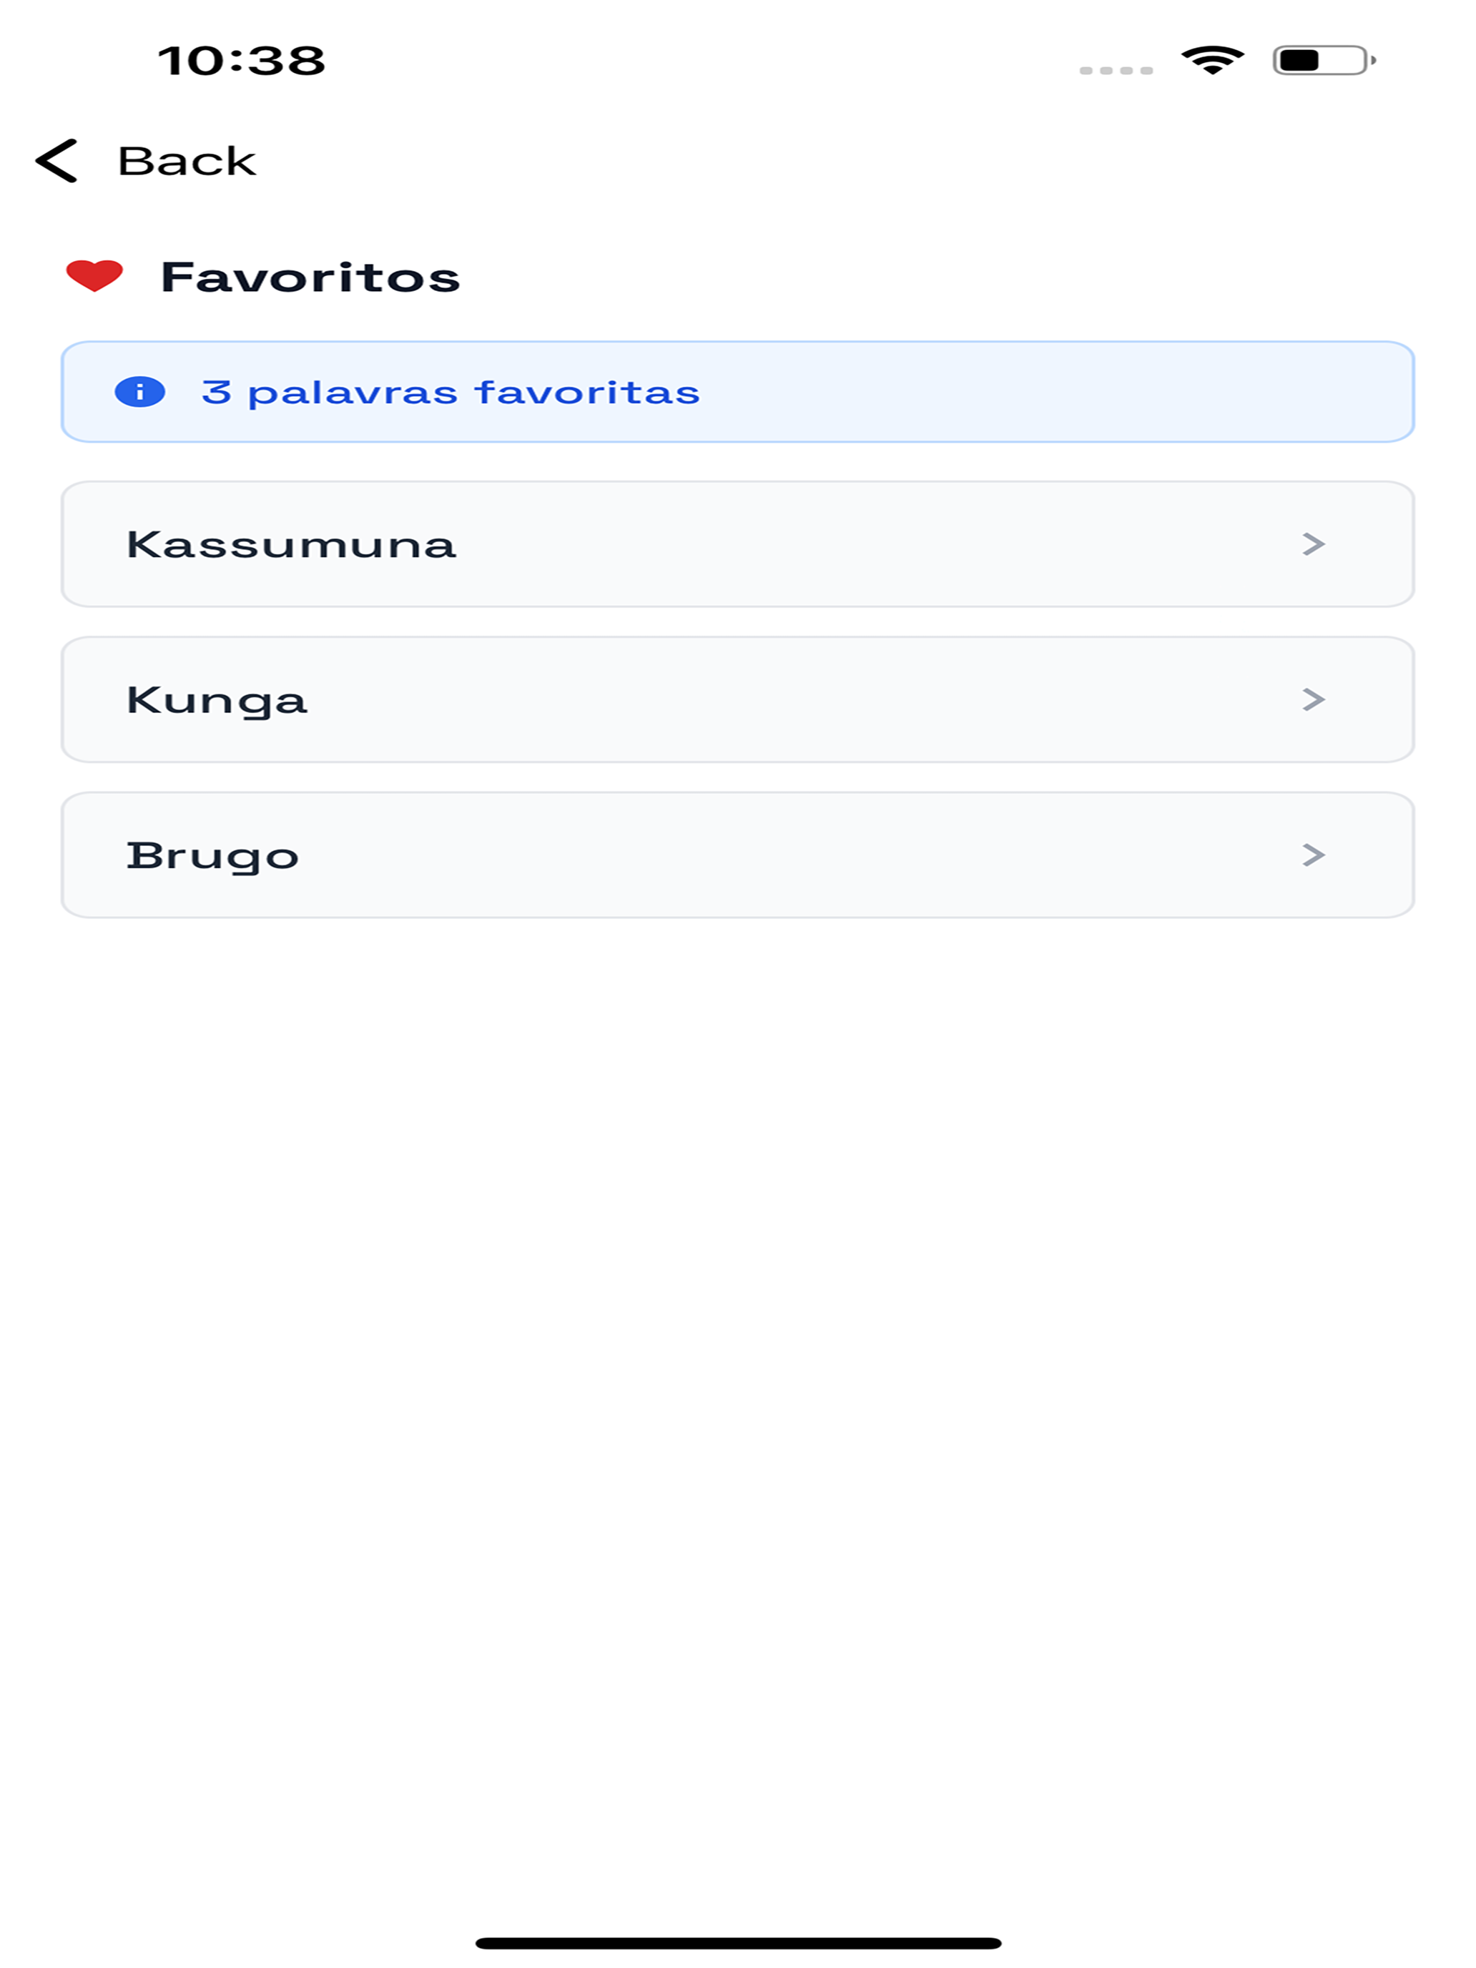Tap the Favoritos heading text
The image size is (1476, 1968).
coord(310,277)
